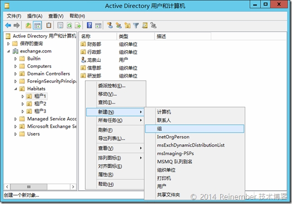Click the exchange.com domain icon
The width and height of the screenshot is (292, 204).
pyautogui.click(x=15, y=51)
